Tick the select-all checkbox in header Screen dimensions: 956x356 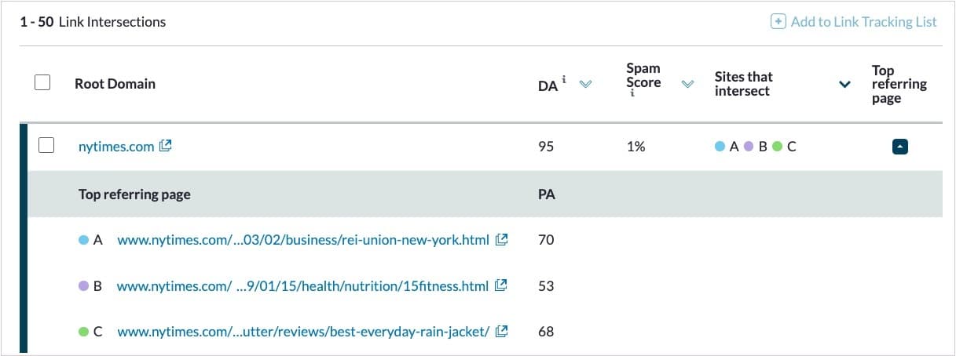pos(43,83)
